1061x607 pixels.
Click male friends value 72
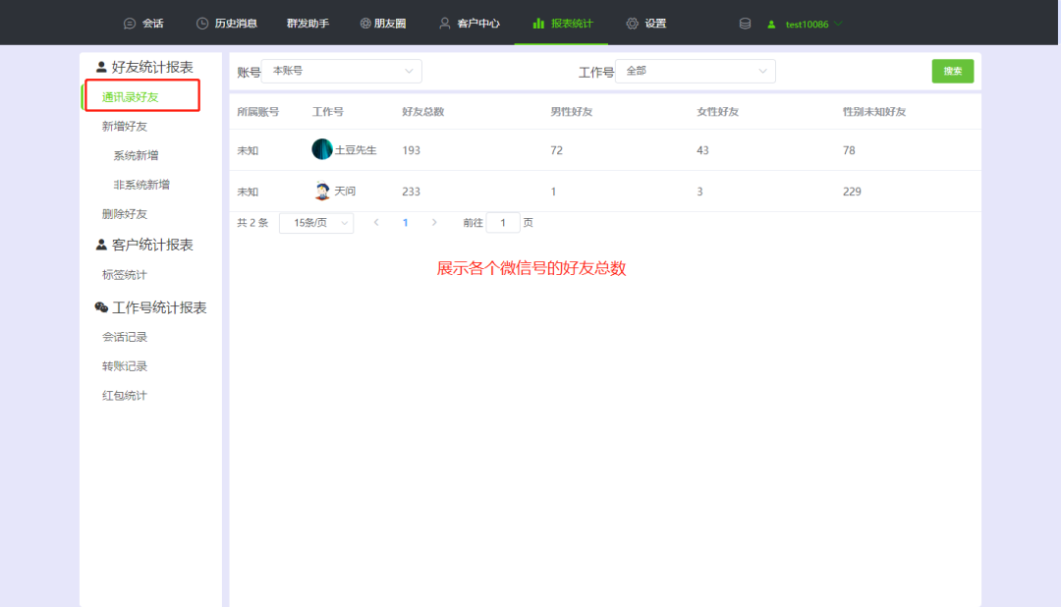coord(556,150)
